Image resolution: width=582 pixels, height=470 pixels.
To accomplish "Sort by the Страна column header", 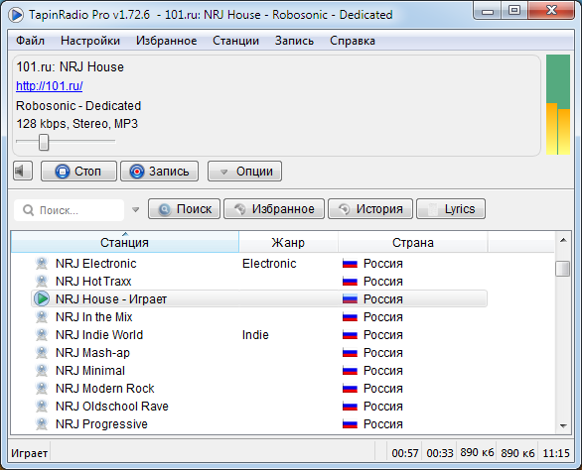I will tap(413, 242).
